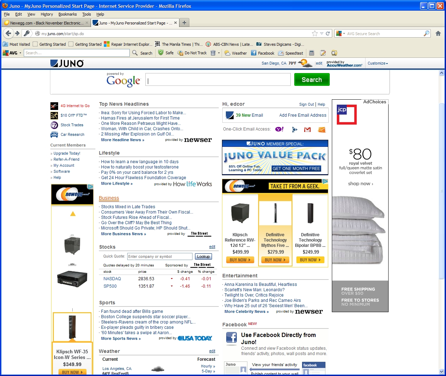Open the AVG logo dropdown arrow

click(x=20, y=53)
